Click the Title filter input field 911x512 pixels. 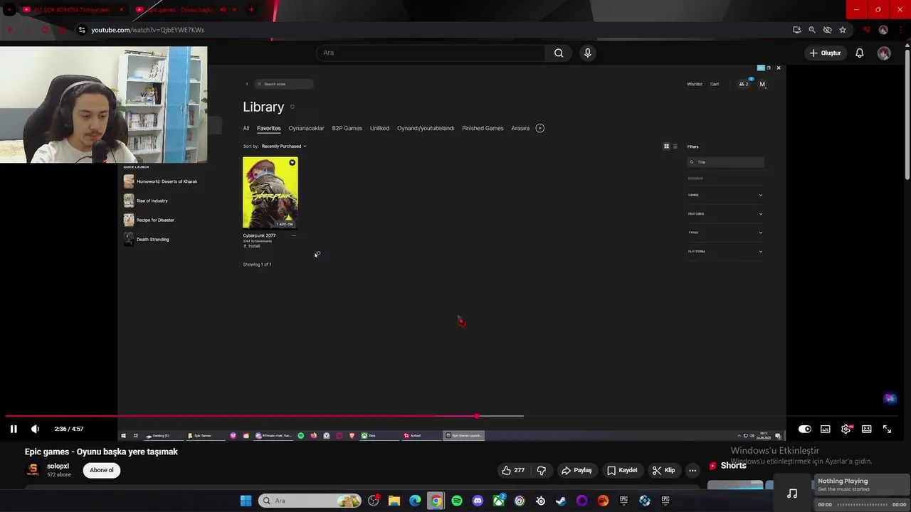[x=725, y=162]
